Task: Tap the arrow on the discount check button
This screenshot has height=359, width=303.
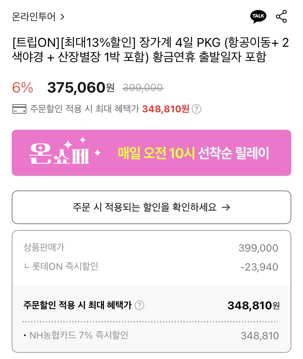Action: [x=226, y=207]
